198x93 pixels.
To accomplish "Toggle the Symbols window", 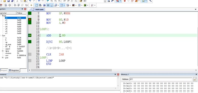I will [x=44, y=5].
